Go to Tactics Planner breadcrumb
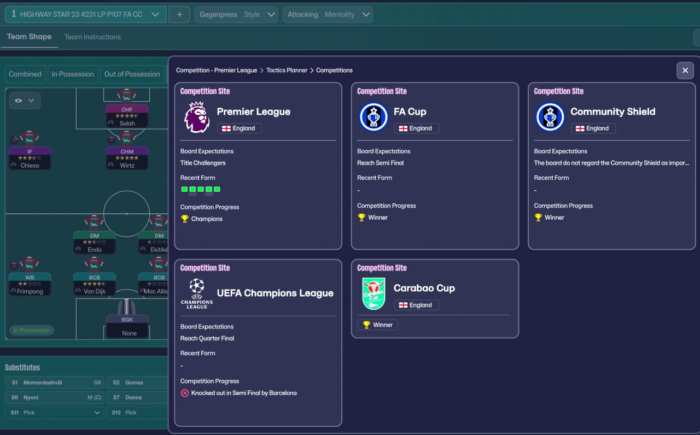This screenshot has height=435, width=700. click(287, 70)
